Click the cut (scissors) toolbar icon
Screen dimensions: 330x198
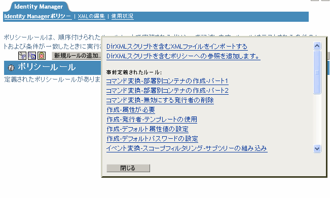pyautogui.click(x=22, y=56)
